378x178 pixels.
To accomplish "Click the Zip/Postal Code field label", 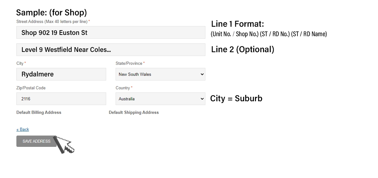I will pos(31,88).
